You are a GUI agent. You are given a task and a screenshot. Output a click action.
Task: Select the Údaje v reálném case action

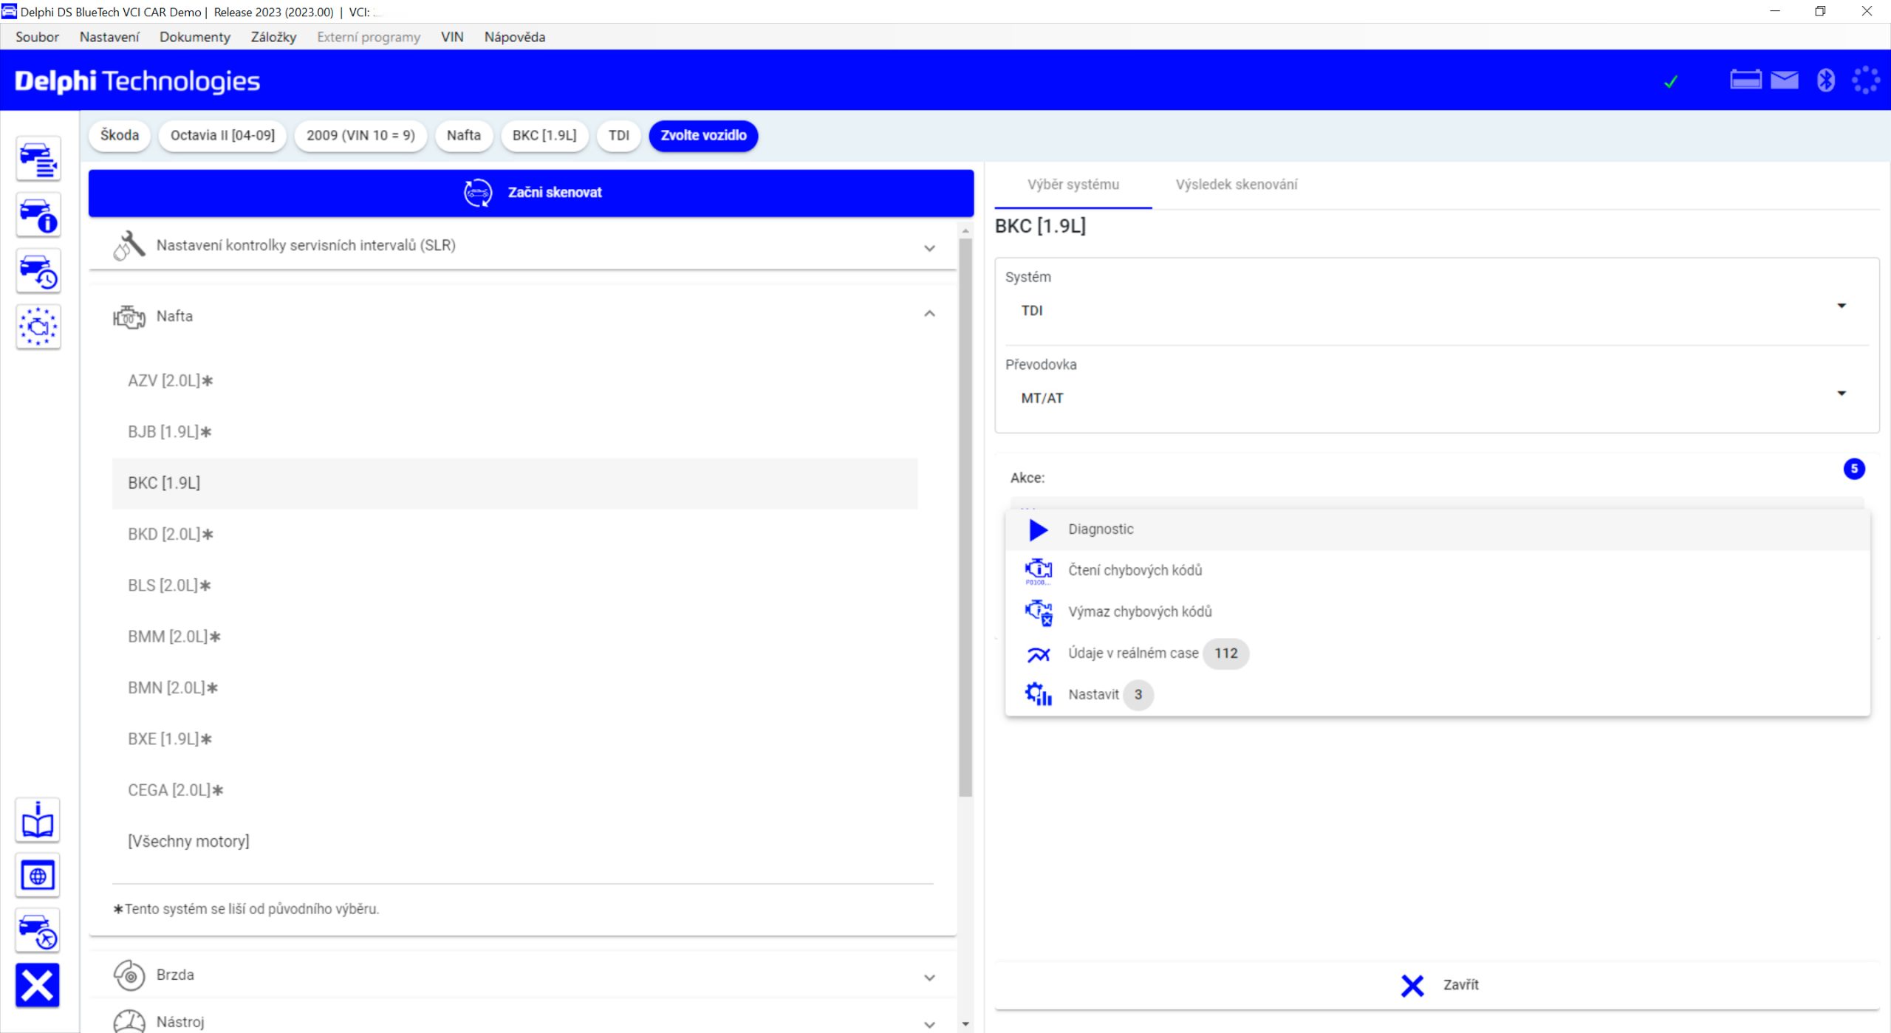1437,653
